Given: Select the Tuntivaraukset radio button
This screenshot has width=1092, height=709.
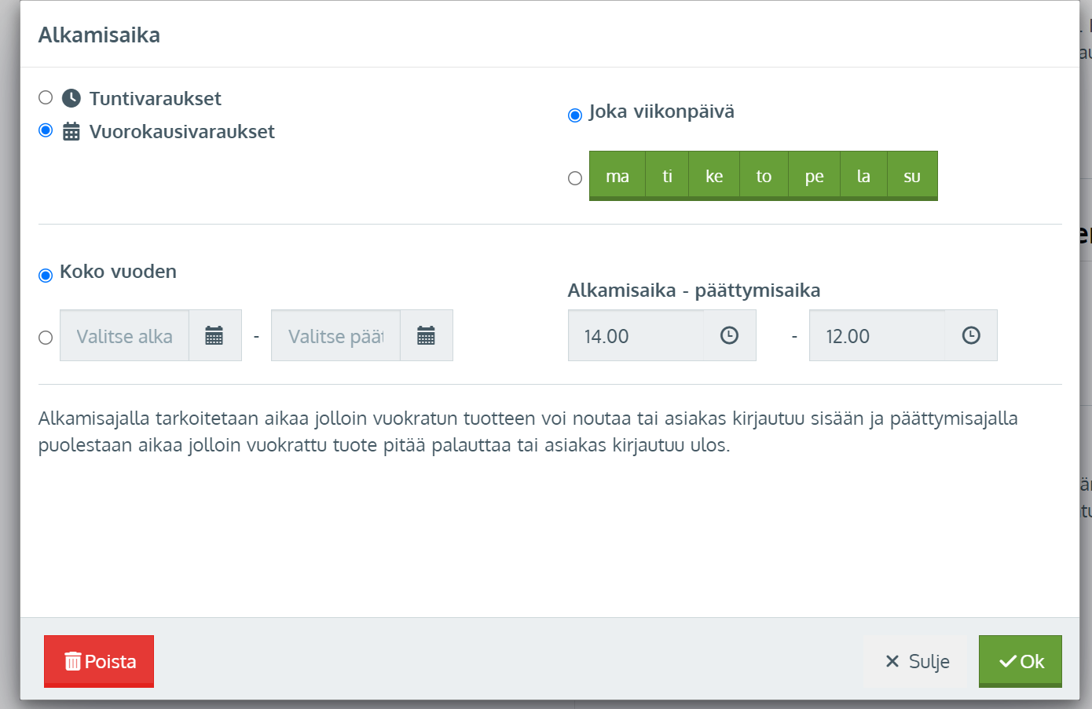Looking at the screenshot, I should 46,97.
